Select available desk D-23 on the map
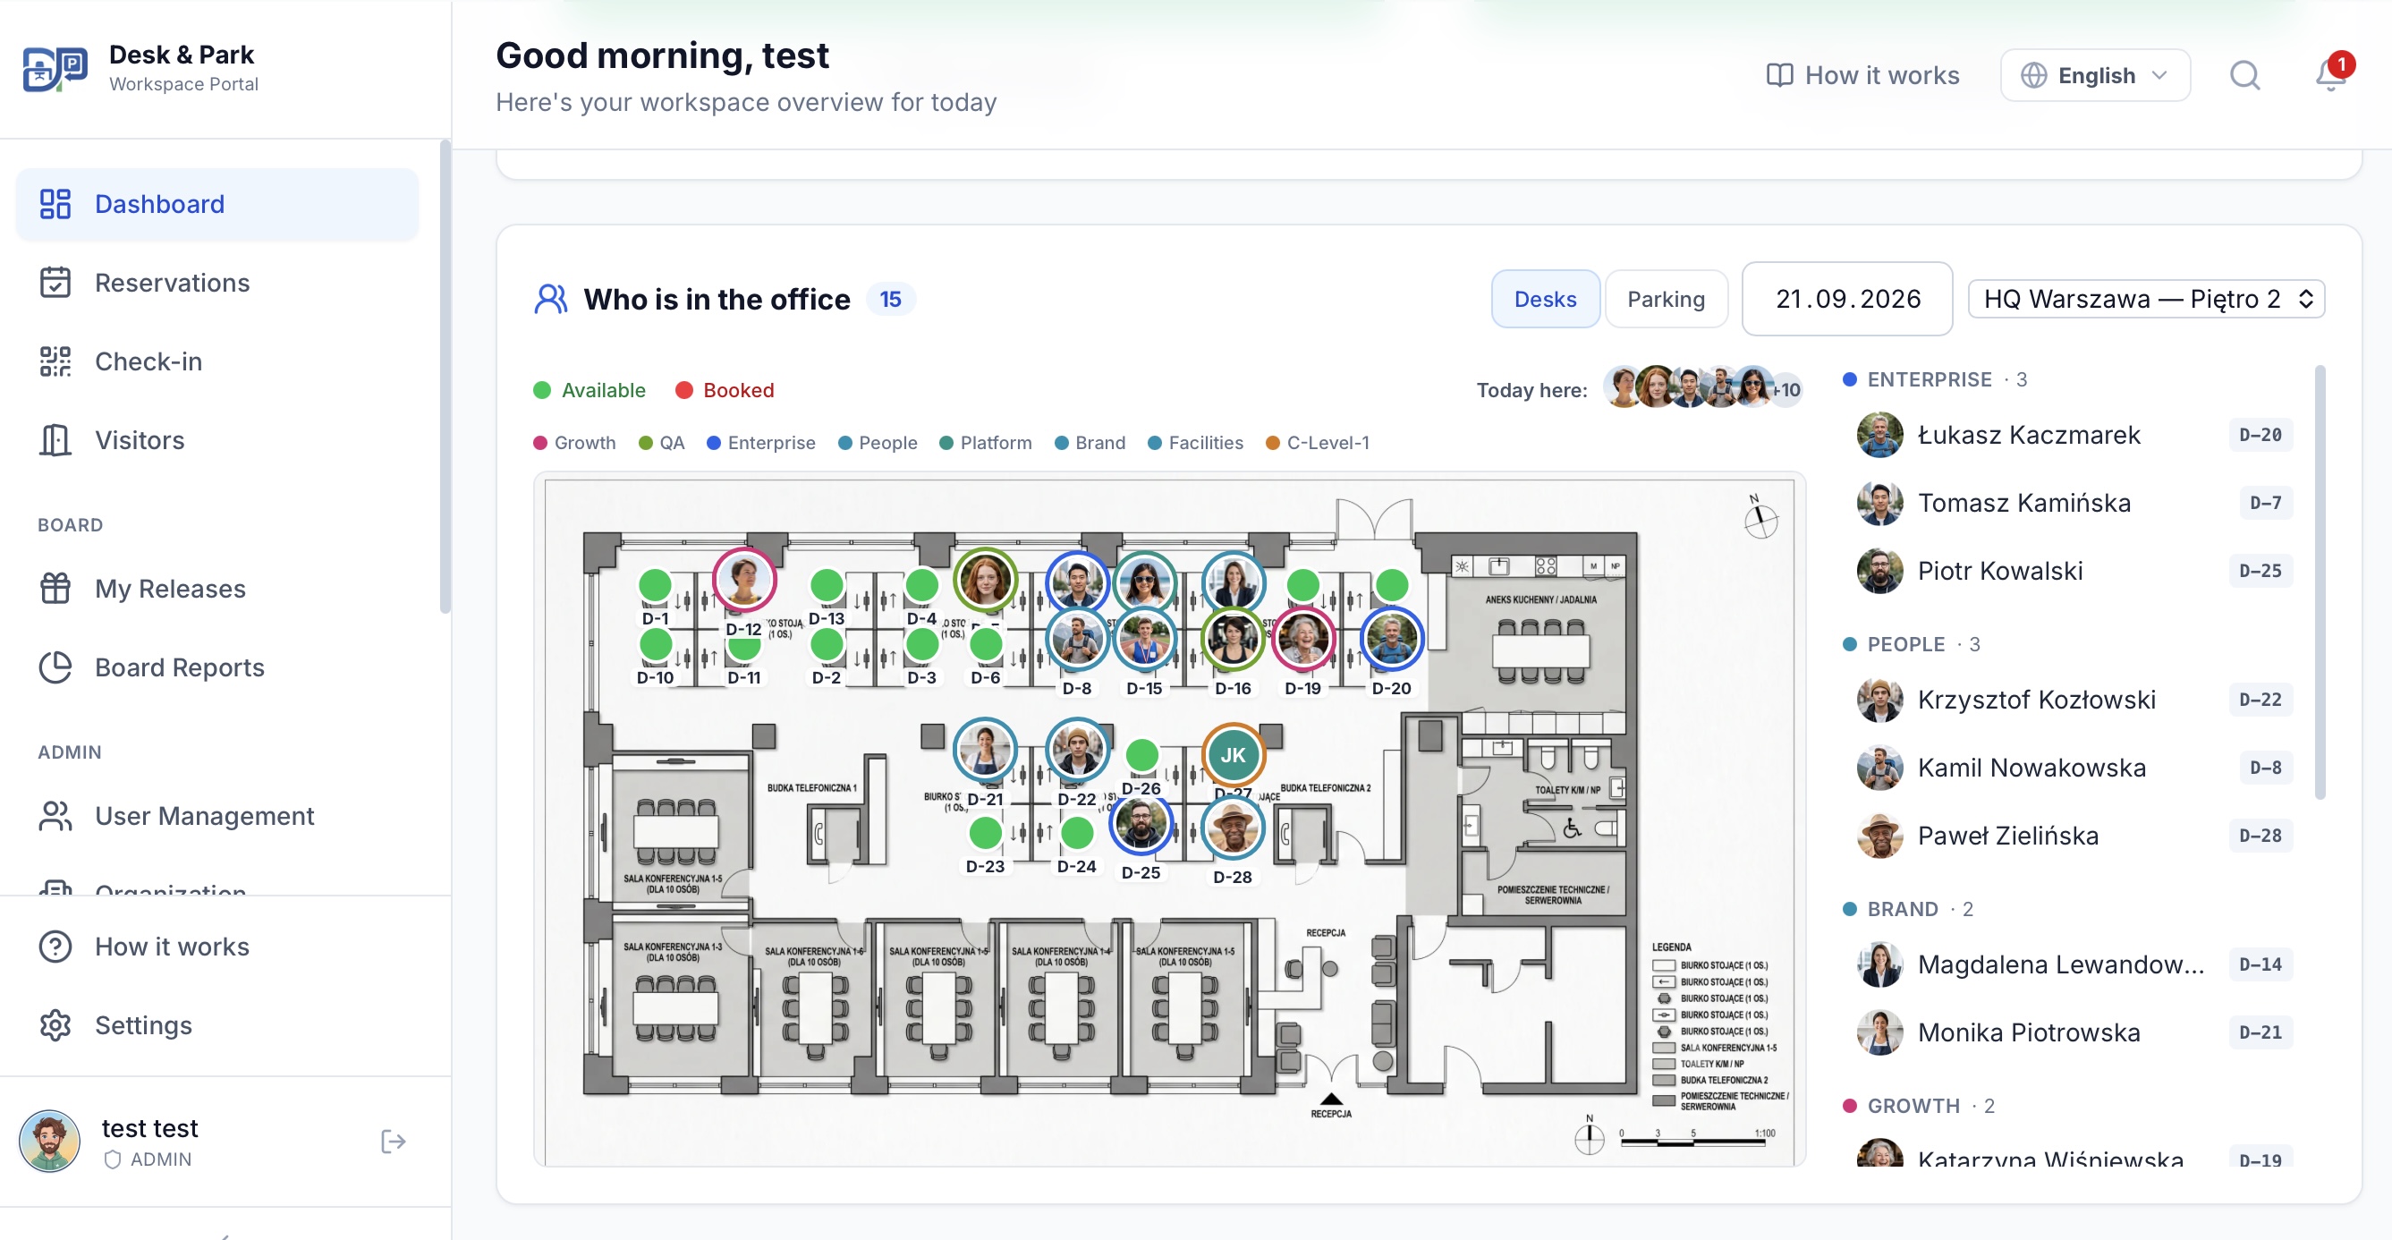Viewport: 2392px width, 1240px height. coord(985,833)
